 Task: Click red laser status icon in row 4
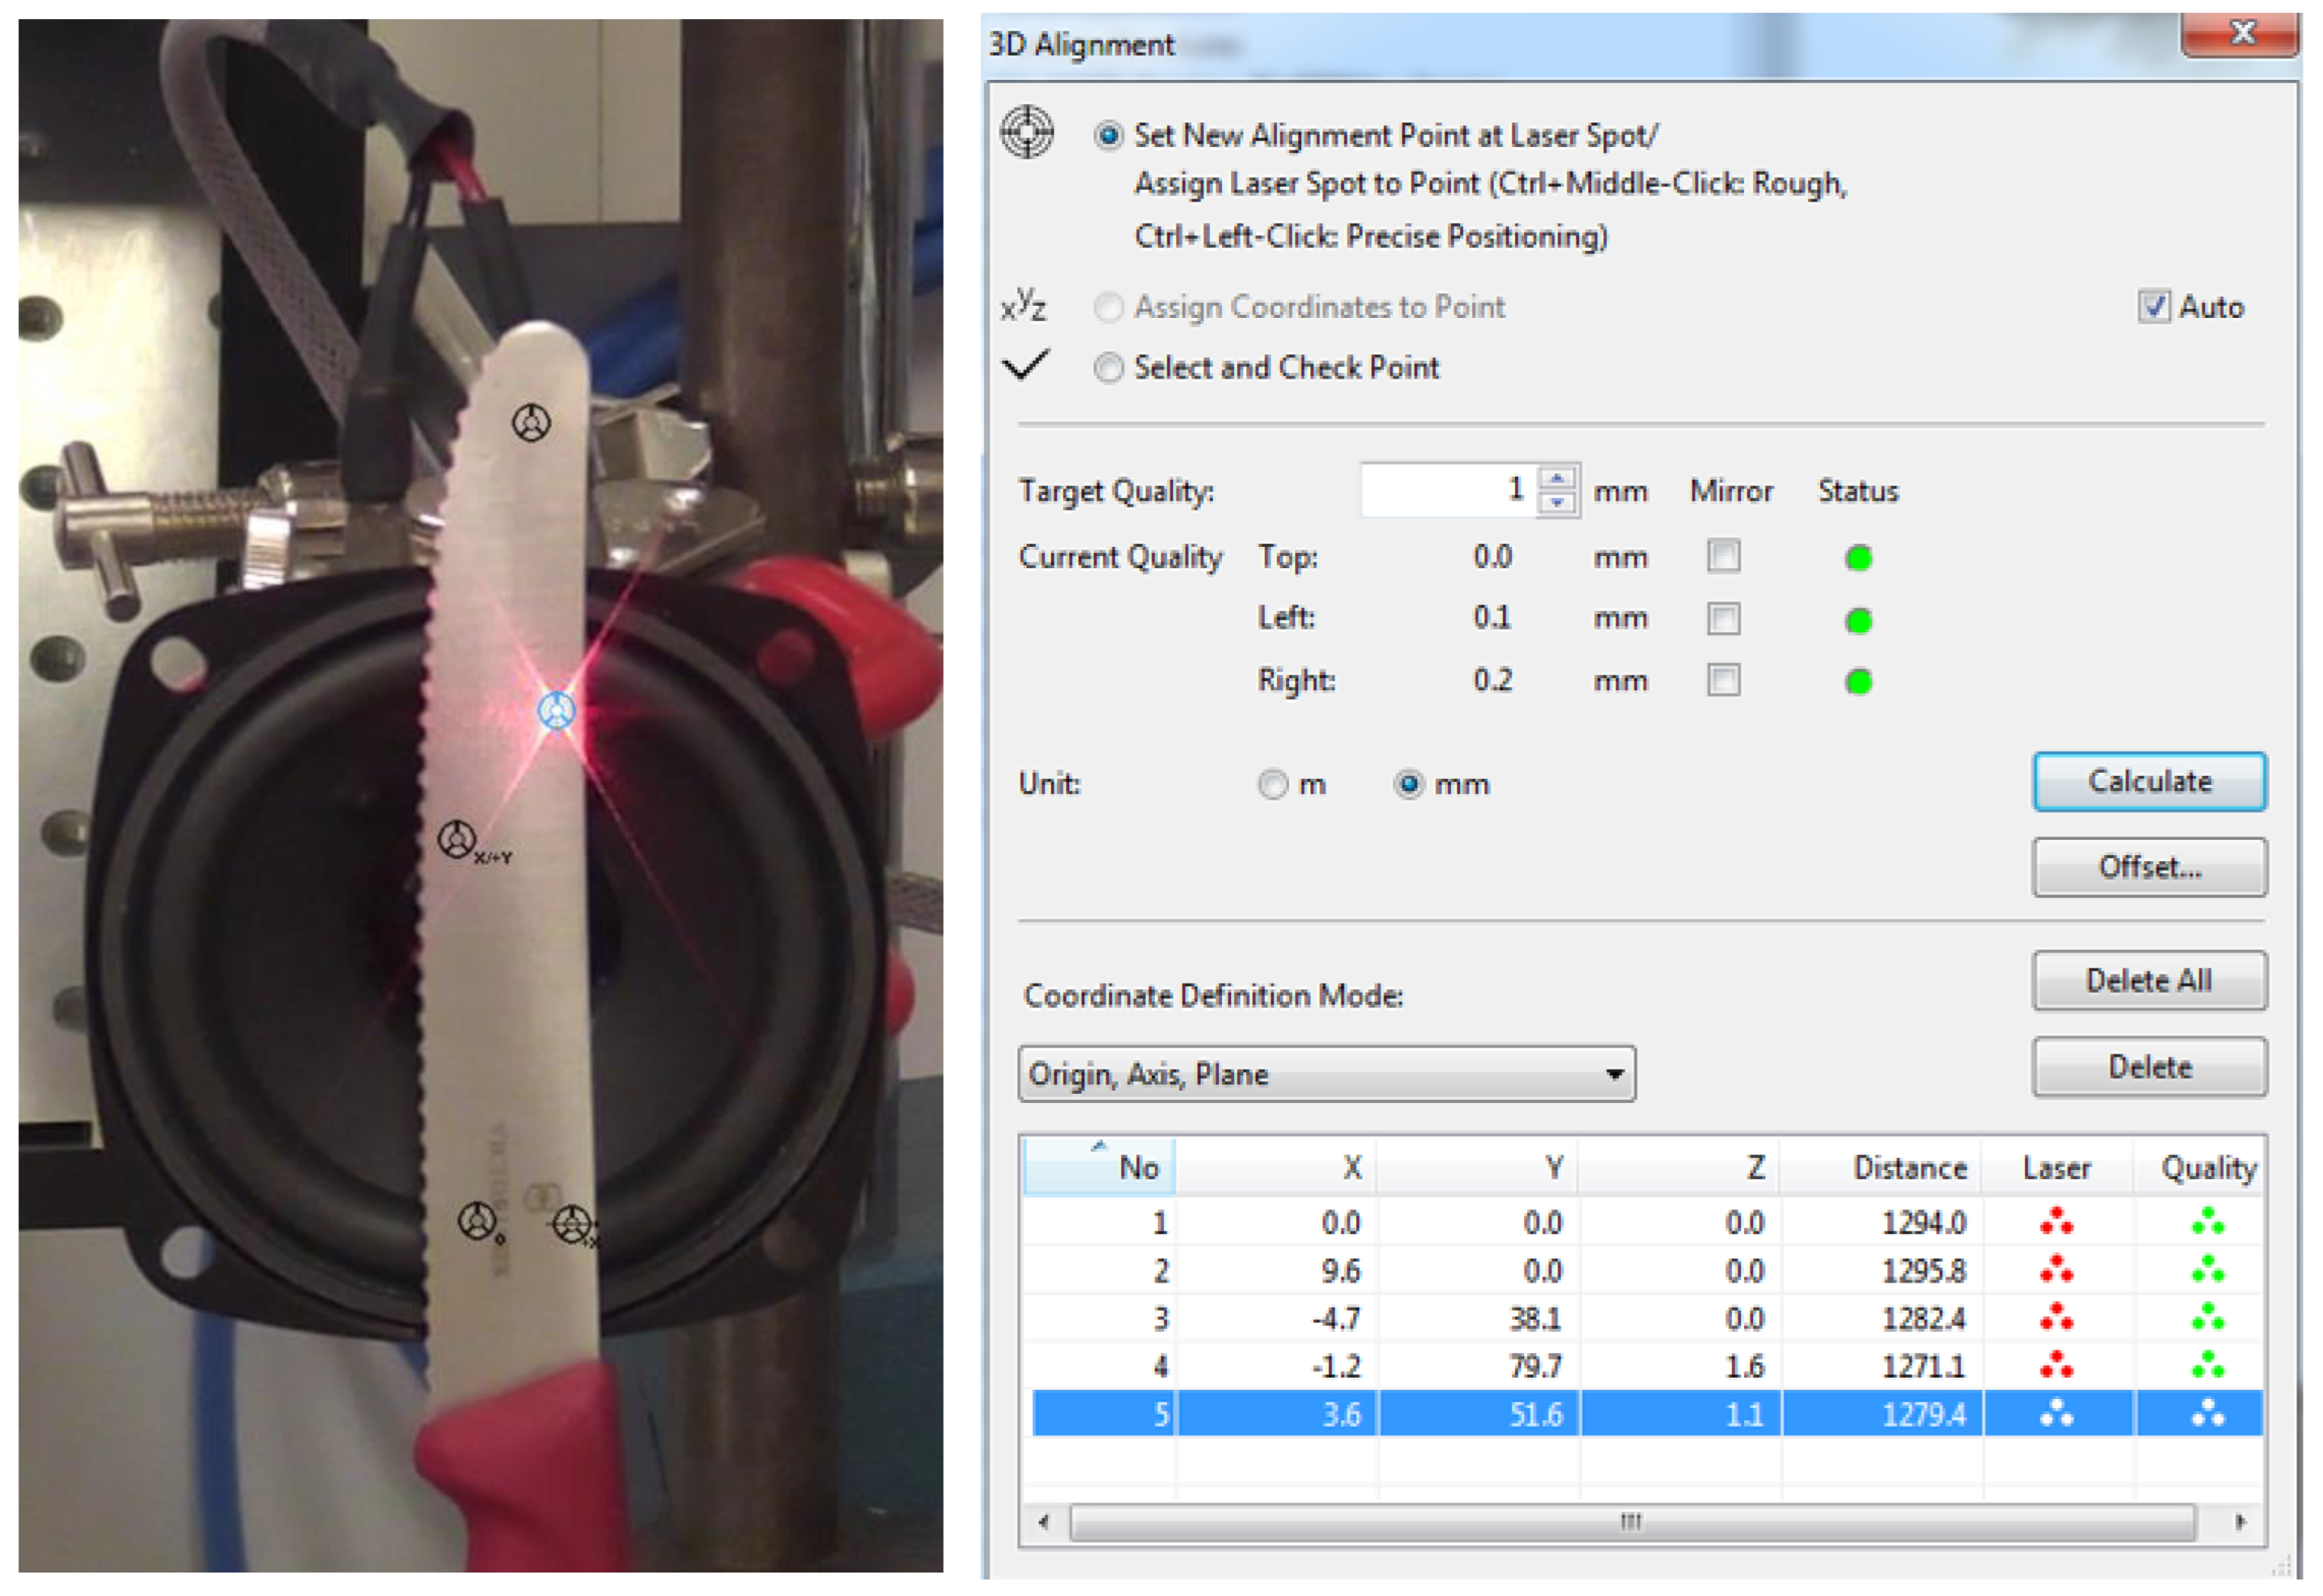click(x=2056, y=1365)
